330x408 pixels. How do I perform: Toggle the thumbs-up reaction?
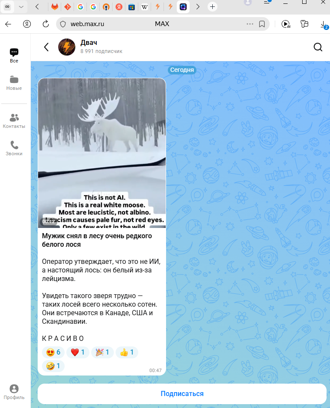click(127, 352)
